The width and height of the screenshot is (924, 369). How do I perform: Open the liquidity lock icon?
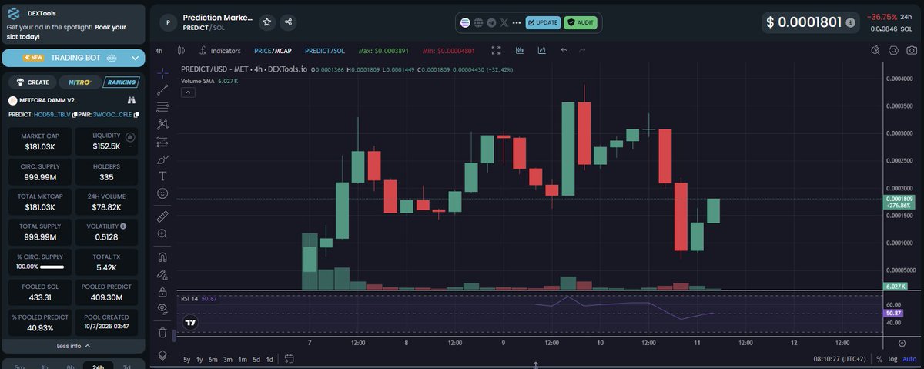[129, 137]
